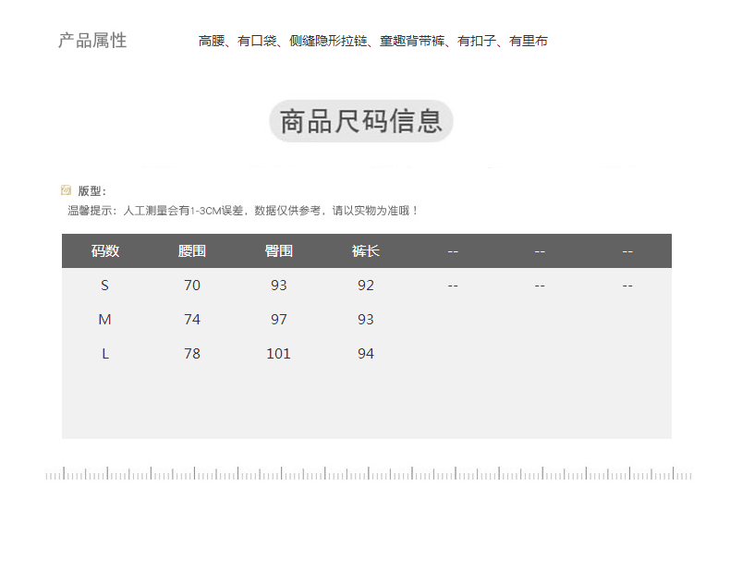This screenshot has width=730, height=572.
Task: Select size S cell
Action: (104, 285)
